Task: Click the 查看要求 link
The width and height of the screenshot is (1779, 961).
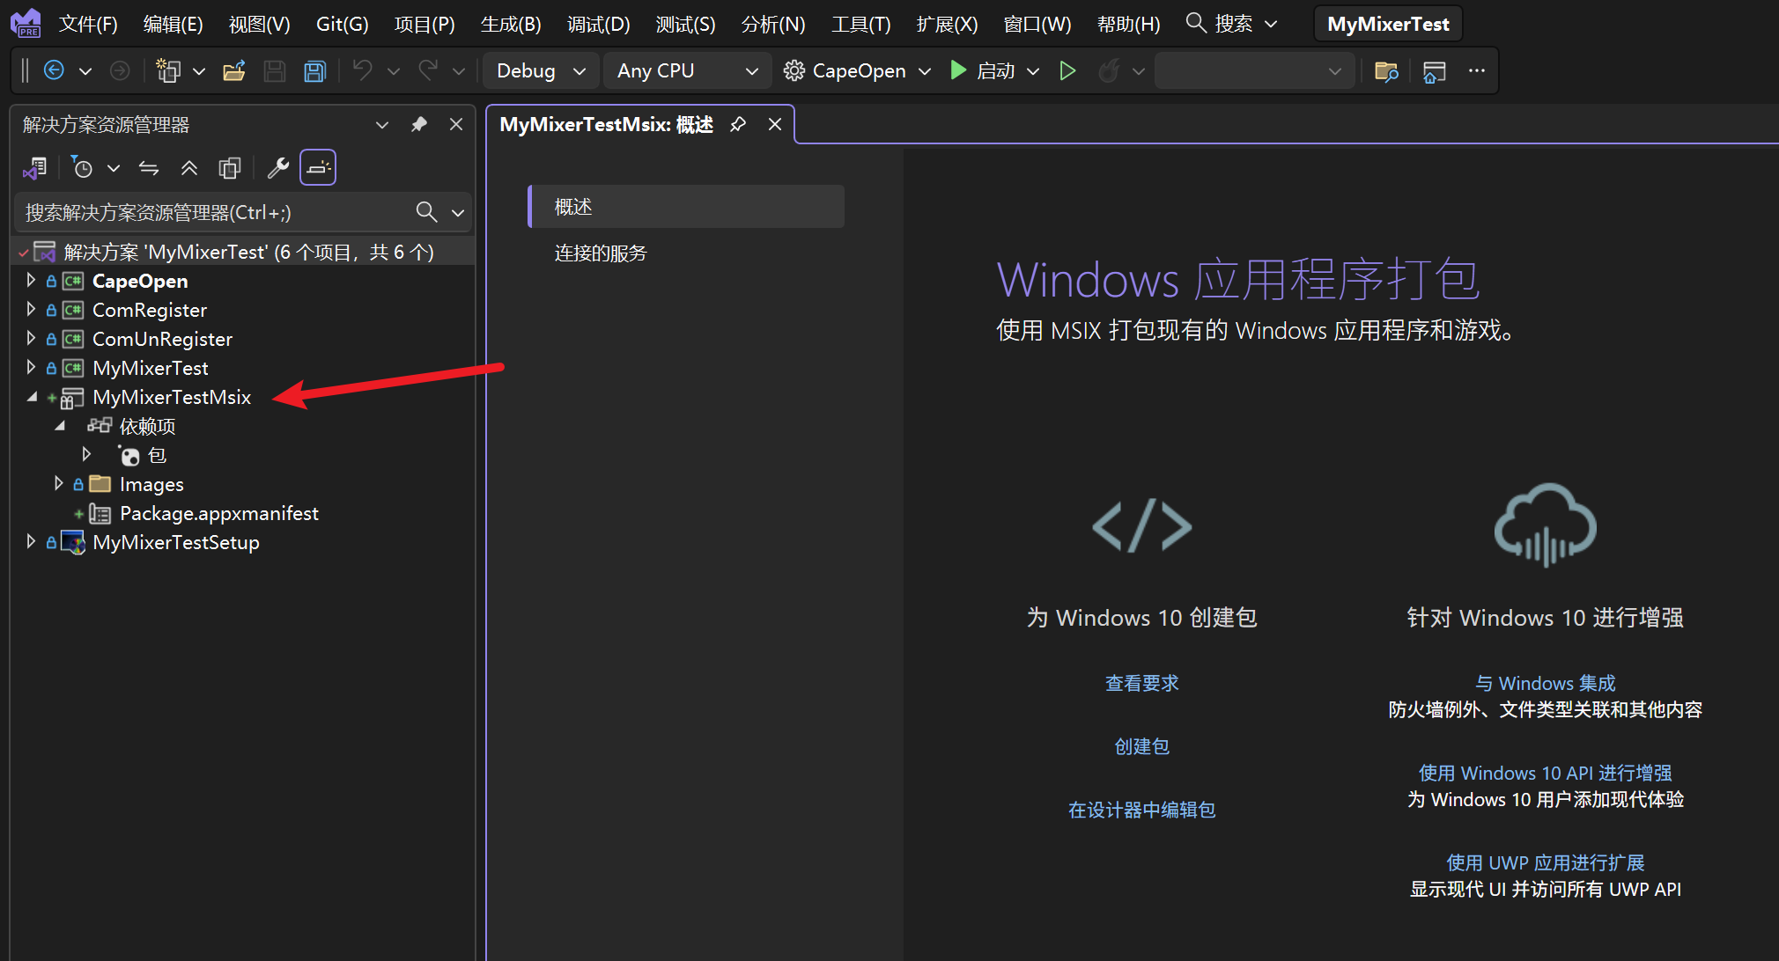Action: coord(1142,683)
